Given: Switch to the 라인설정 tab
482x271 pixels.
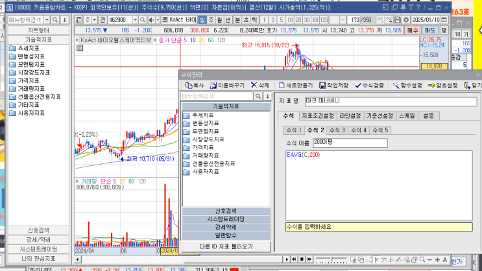Looking at the screenshot, I should point(350,116).
